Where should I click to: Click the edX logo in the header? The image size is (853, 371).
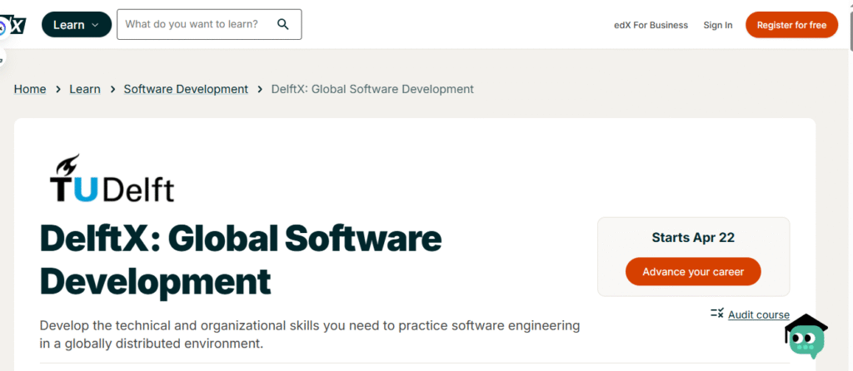pos(13,24)
